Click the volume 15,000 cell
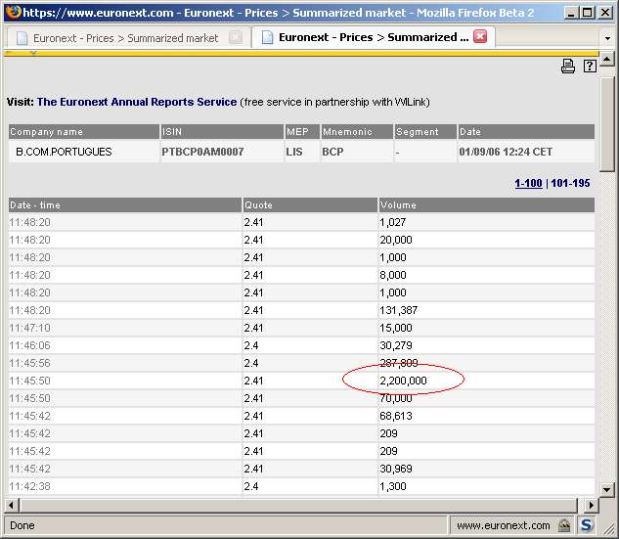 click(487, 328)
